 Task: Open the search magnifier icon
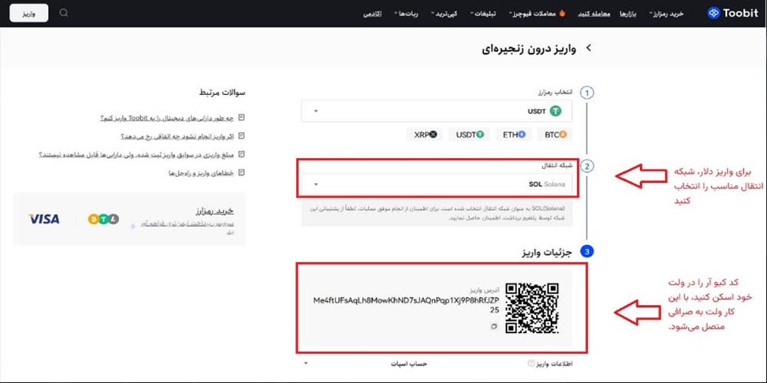[x=64, y=13]
